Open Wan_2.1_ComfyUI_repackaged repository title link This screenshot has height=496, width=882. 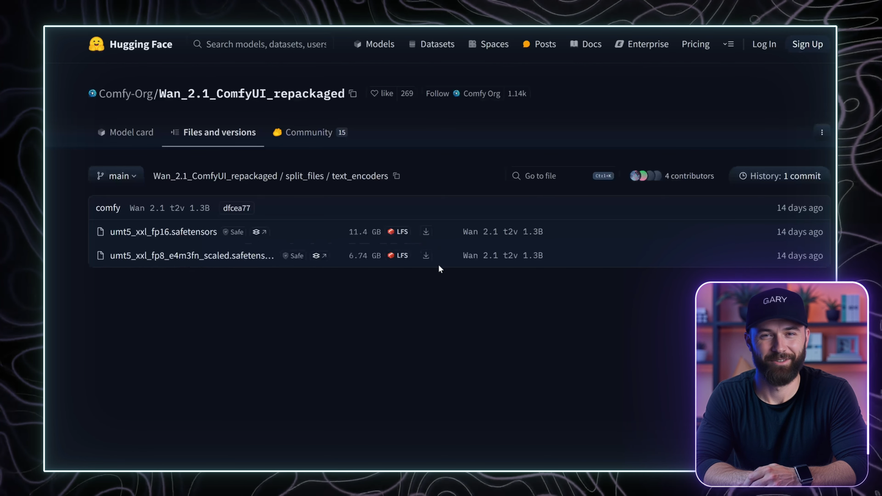(x=252, y=94)
